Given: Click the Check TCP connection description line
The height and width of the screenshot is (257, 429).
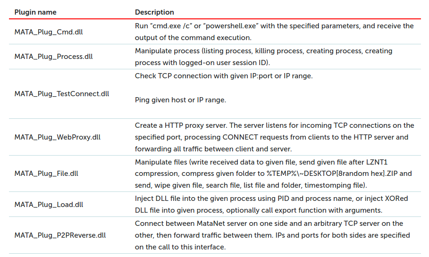Looking at the screenshot, I should pos(224,76).
